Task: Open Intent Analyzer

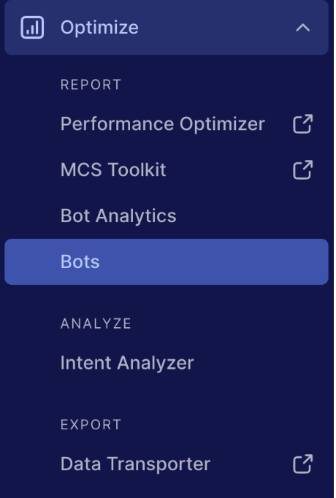Action: (x=127, y=363)
